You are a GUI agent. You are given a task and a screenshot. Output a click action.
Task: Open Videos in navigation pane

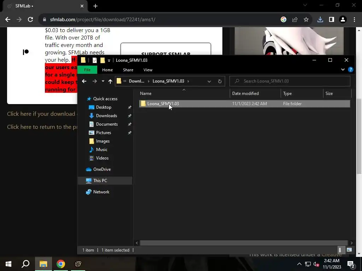tap(102, 158)
